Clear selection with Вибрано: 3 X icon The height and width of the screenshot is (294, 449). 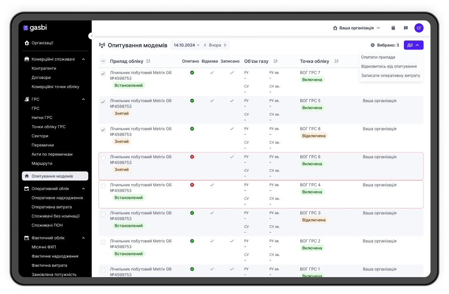coord(373,45)
